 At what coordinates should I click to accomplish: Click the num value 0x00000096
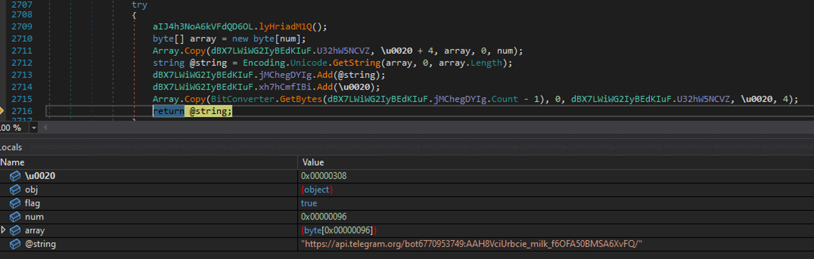tap(324, 217)
